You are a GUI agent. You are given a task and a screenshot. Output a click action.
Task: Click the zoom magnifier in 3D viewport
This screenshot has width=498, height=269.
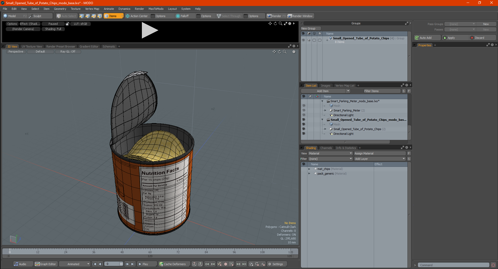click(285, 52)
